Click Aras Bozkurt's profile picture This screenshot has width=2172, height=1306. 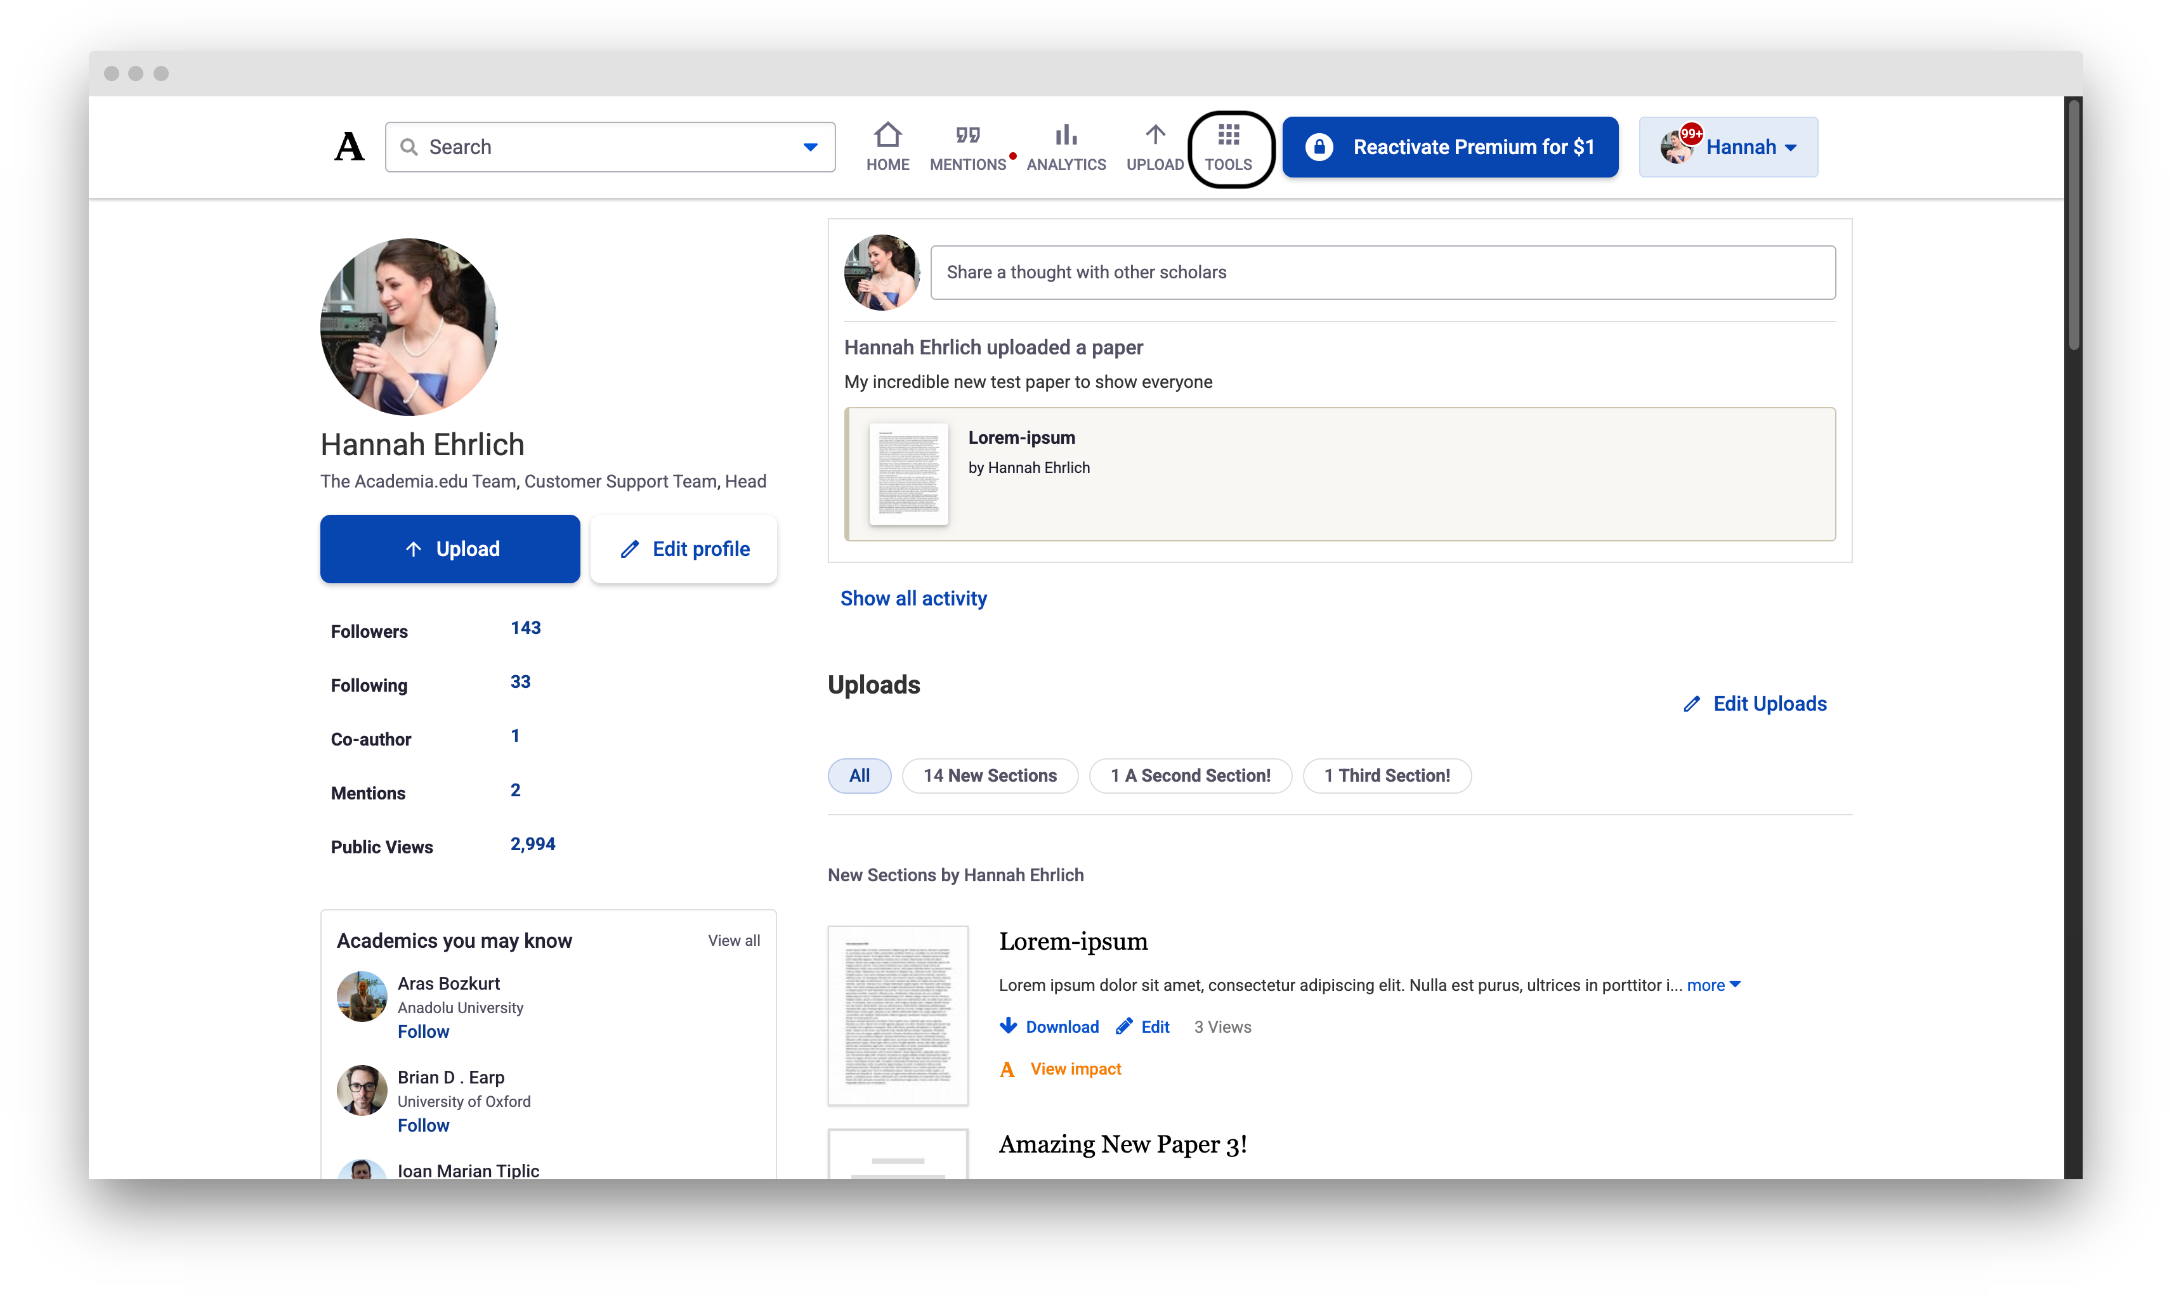tap(362, 996)
